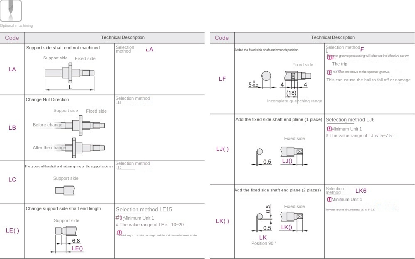Click the 0.5 dimension in the LJ drawing

coord(267,162)
